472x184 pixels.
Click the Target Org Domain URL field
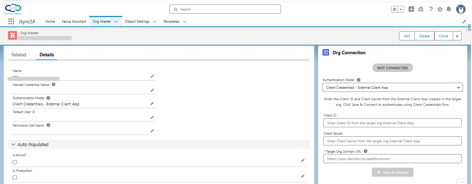393,159
